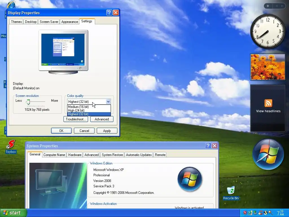Click the computer image in System Properties
Image resolution: width=289 pixels, height=217 pixels.
pos(58,185)
